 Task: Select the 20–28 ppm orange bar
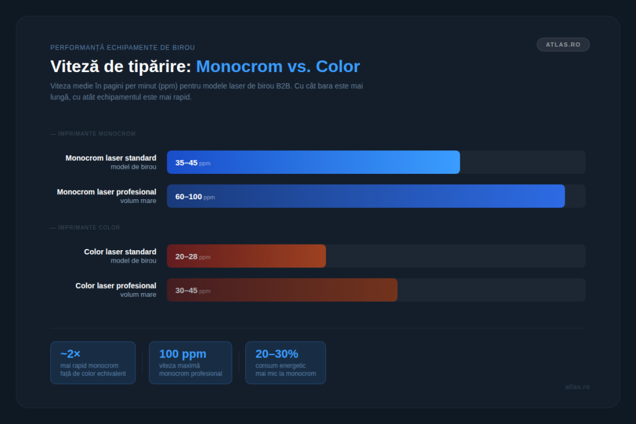coord(246,256)
